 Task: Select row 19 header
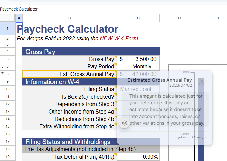(x=7, y=157)
